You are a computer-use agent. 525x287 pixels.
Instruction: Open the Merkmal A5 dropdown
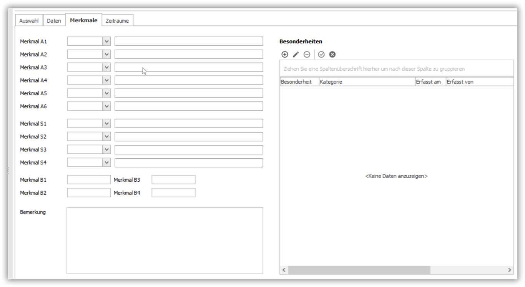point(106,93)
